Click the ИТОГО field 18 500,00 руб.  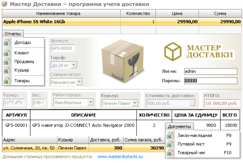coord(222,103)
